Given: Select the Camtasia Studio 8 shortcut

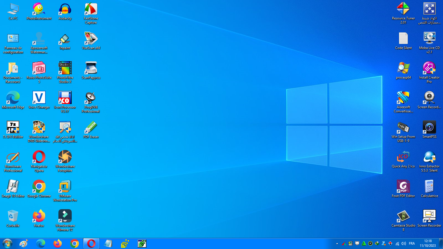Looking at the screenshot, I should (x=403, y=221).
